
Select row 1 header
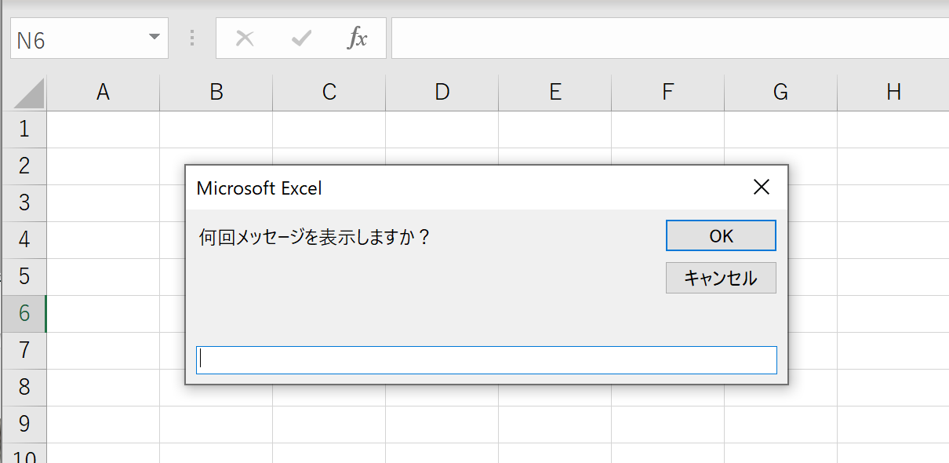coord(24,129)
